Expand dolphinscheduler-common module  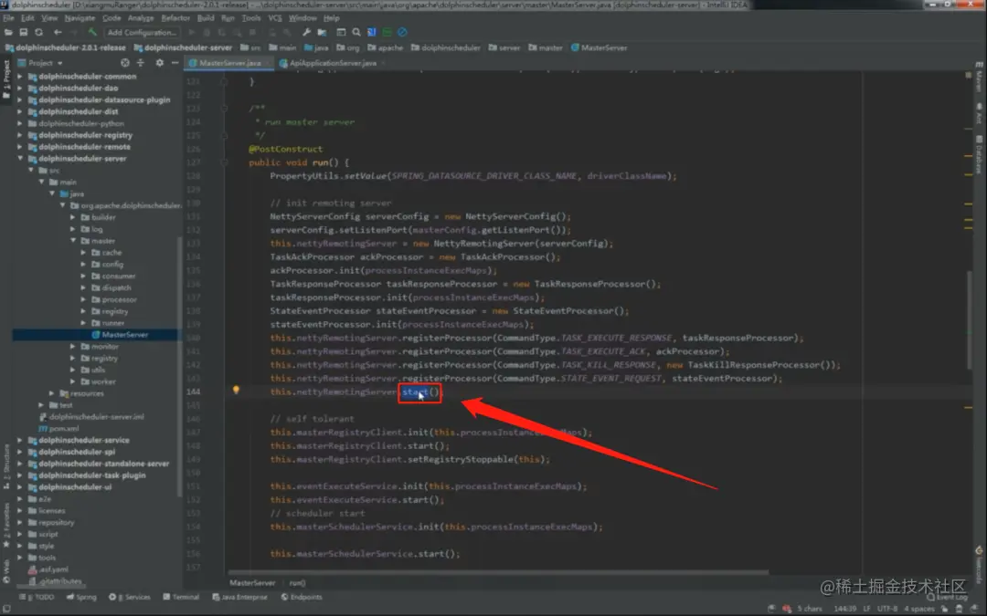tap(19, 76)
